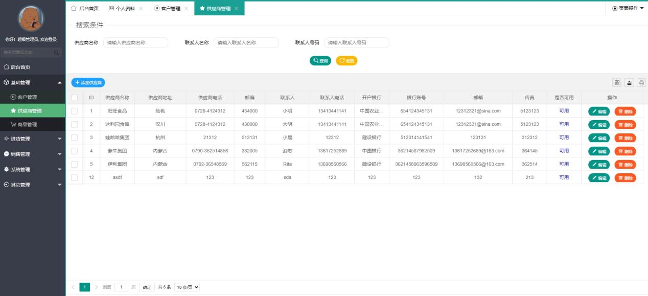Select the checkbox for 旺旺食品 row

(75, 111)
